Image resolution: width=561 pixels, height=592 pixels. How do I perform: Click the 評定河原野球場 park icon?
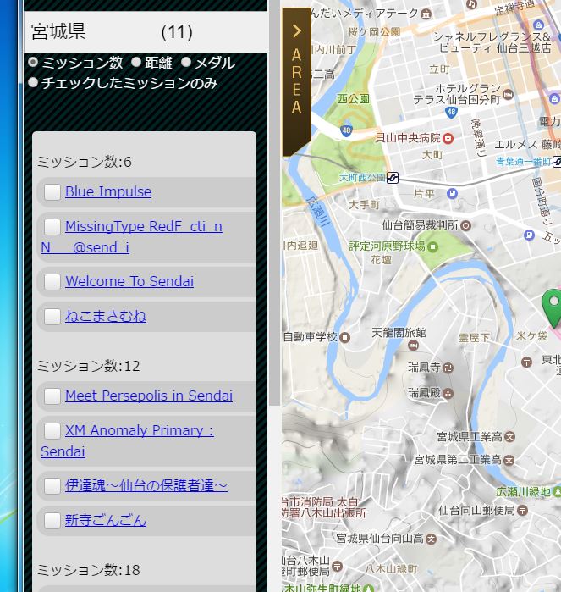pyautogui.click(x=432, y=247)
